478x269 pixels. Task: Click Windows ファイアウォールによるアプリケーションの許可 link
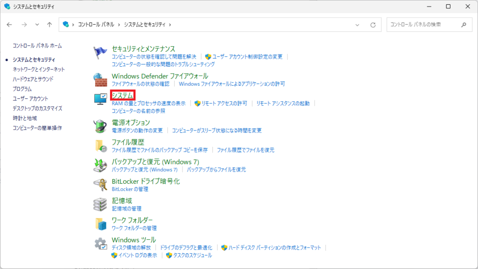pyautogui.click(x=232, y=83)
